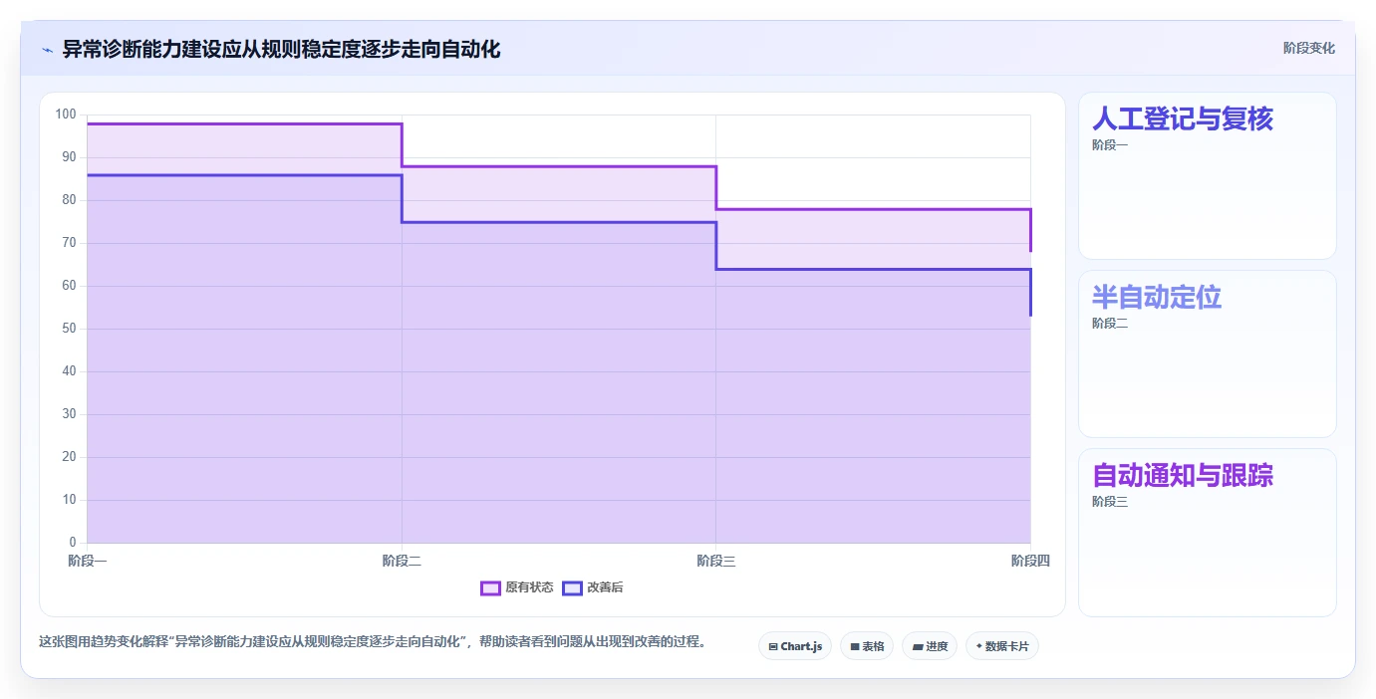This screenshot has width=1376, height=699.
Task: Click the 进度 tag chip
Action: pyautogui.click(x=930, y=646)
